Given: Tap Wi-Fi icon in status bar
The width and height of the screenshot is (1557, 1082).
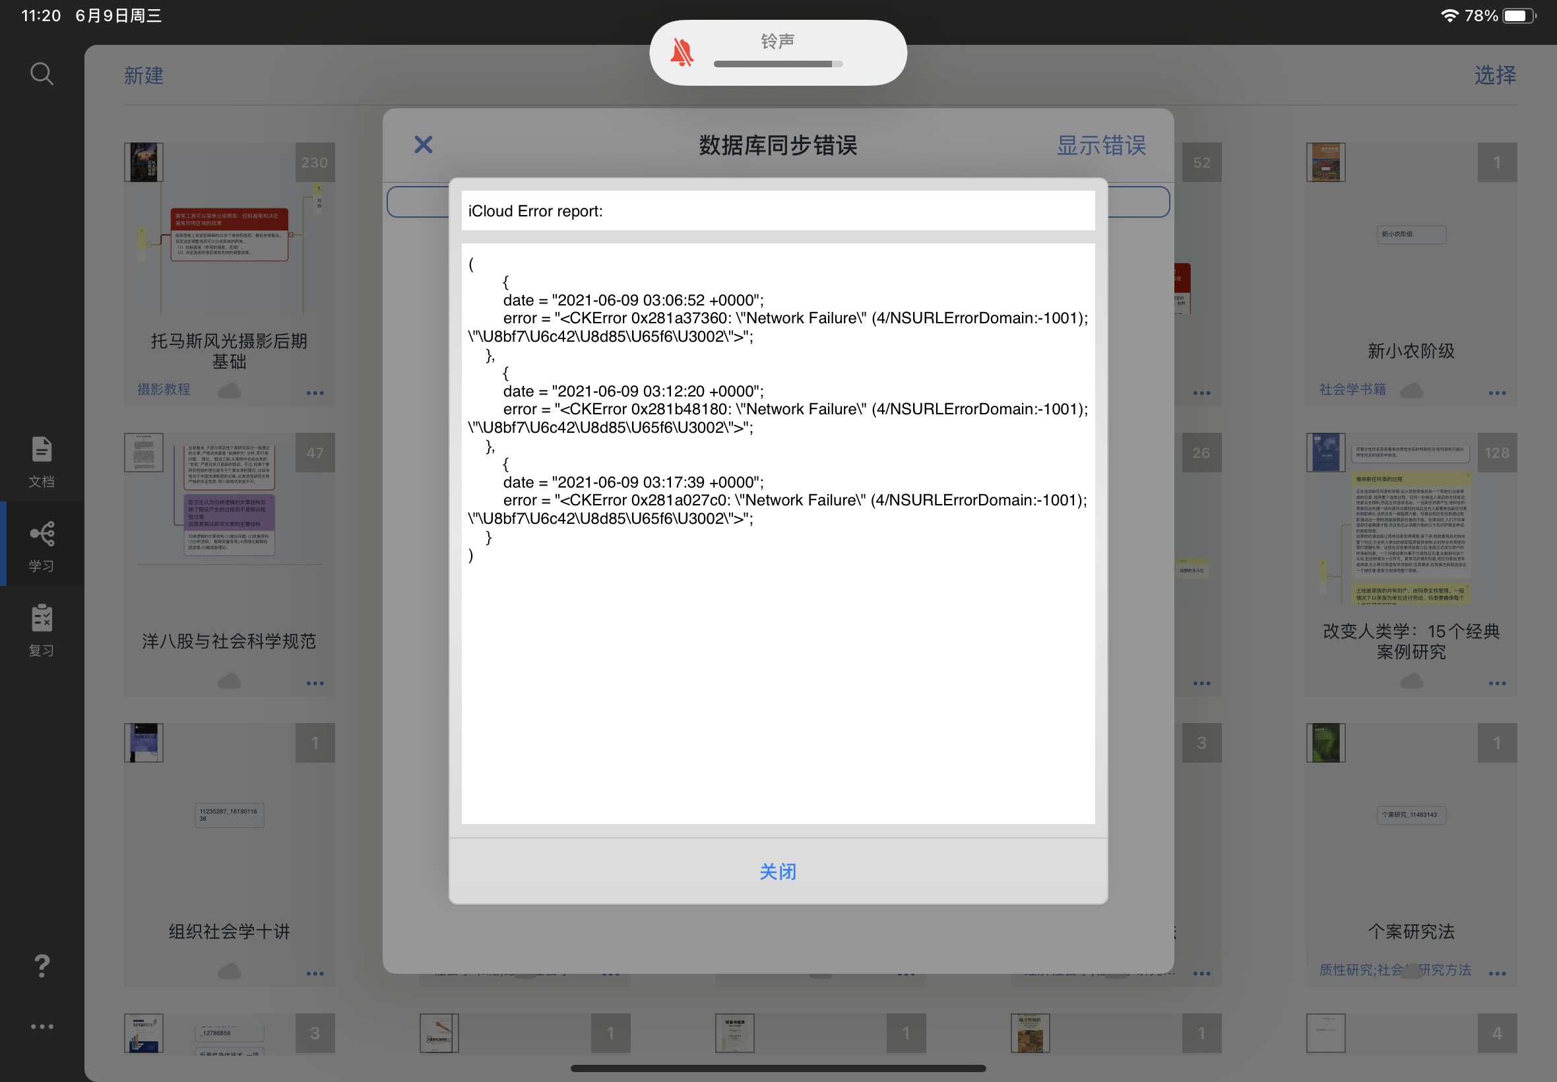Looking at the screenshot, I should (1449, 15).
